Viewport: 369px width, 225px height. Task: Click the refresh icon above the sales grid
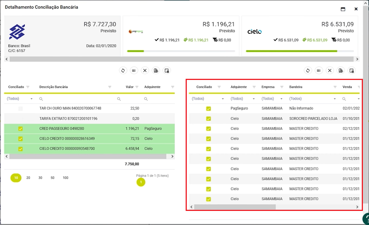point(308,70)
